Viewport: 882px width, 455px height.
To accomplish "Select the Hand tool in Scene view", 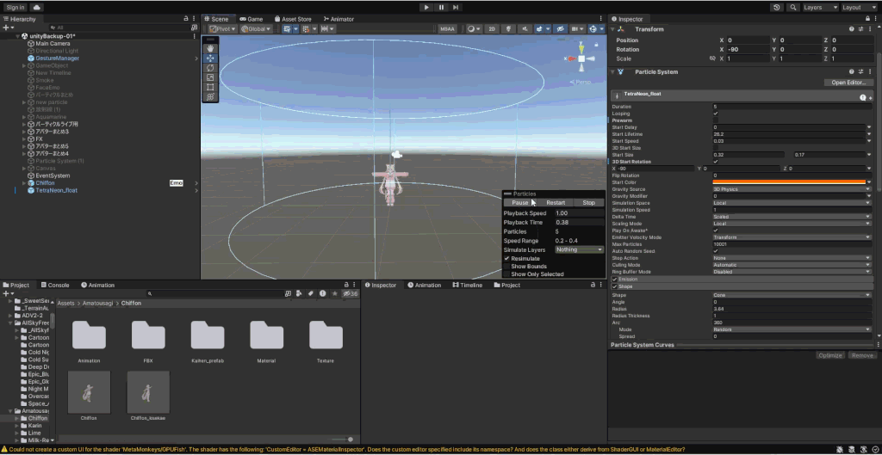I will (x=211, y=49).
